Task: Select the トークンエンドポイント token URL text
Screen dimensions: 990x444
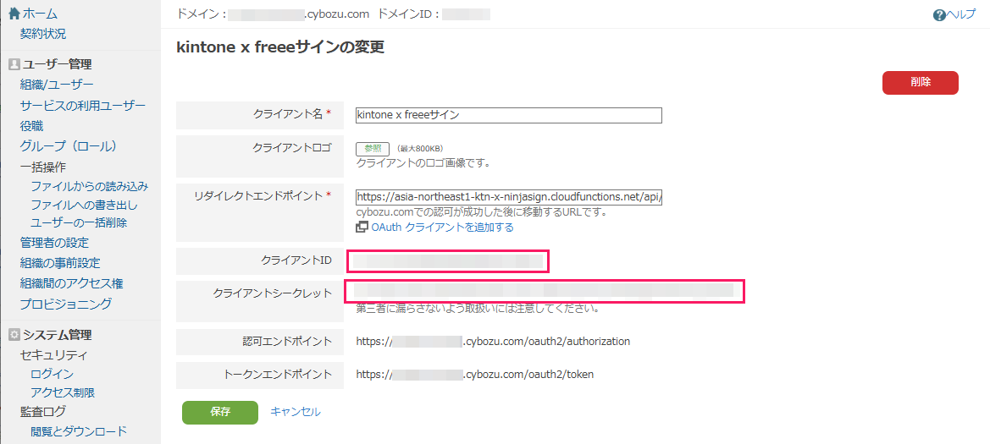Action: pos(475,374)
